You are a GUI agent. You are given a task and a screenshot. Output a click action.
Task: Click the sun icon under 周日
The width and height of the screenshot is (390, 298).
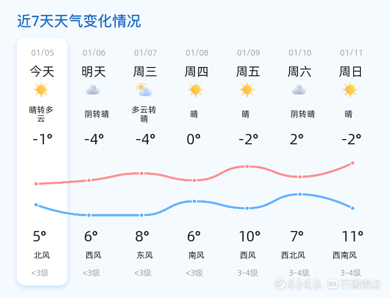point(350,90)
